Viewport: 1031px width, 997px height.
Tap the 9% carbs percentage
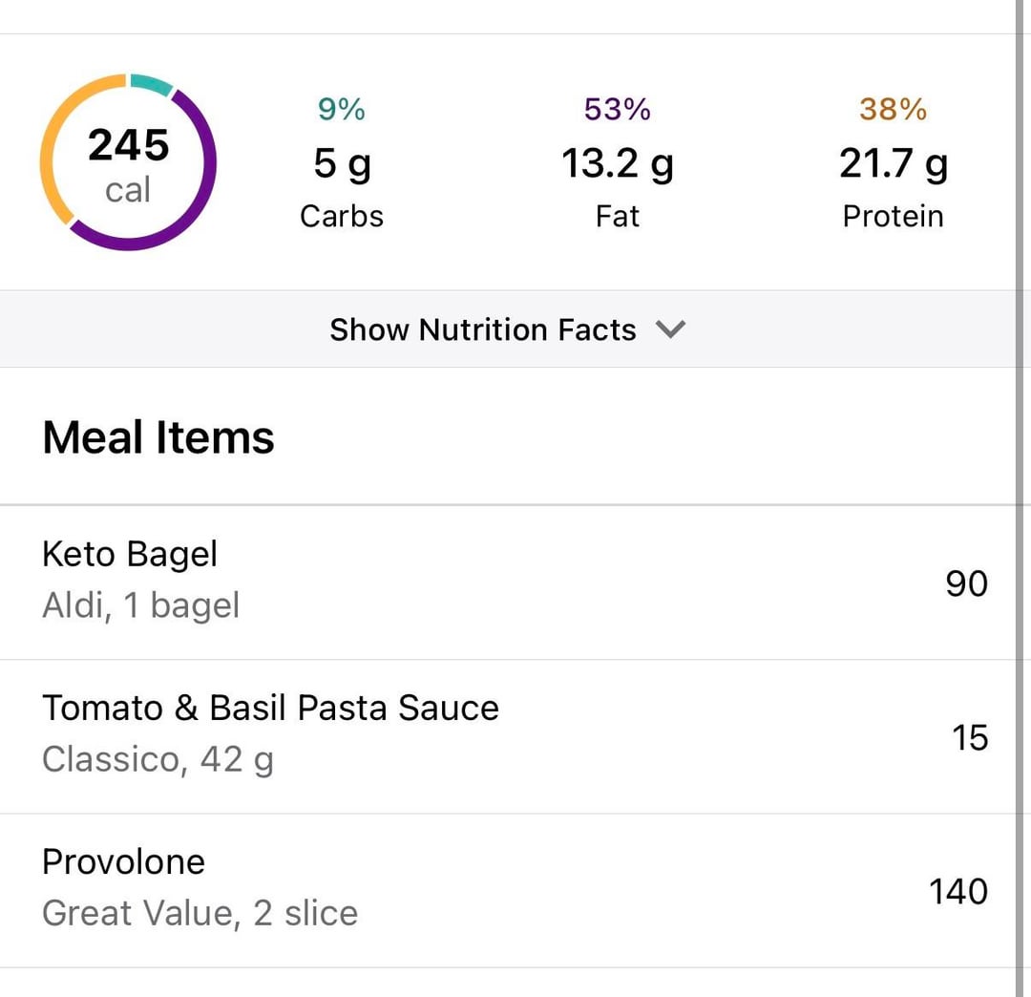tap(341, 110)
